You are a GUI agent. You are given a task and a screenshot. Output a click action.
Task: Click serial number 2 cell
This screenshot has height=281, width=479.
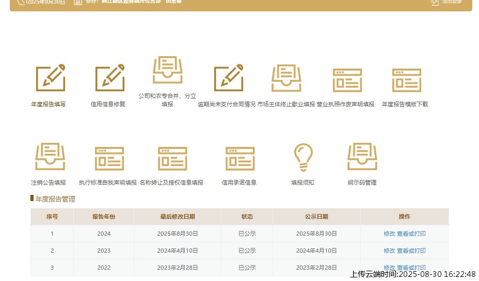[52, 251]
